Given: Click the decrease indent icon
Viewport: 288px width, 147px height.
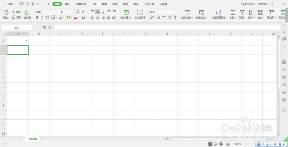Looking at the screenshot, I should point(109,12).
